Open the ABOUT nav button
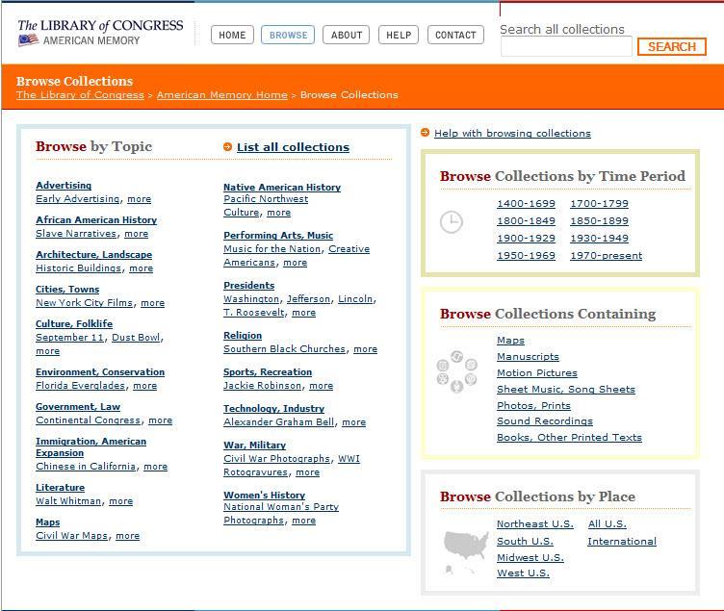The width and height of the screenshot is (724, 611). (x=347, y=35)
